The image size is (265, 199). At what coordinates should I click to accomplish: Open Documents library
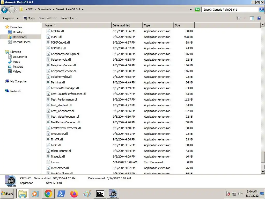(x=20, y=57)
